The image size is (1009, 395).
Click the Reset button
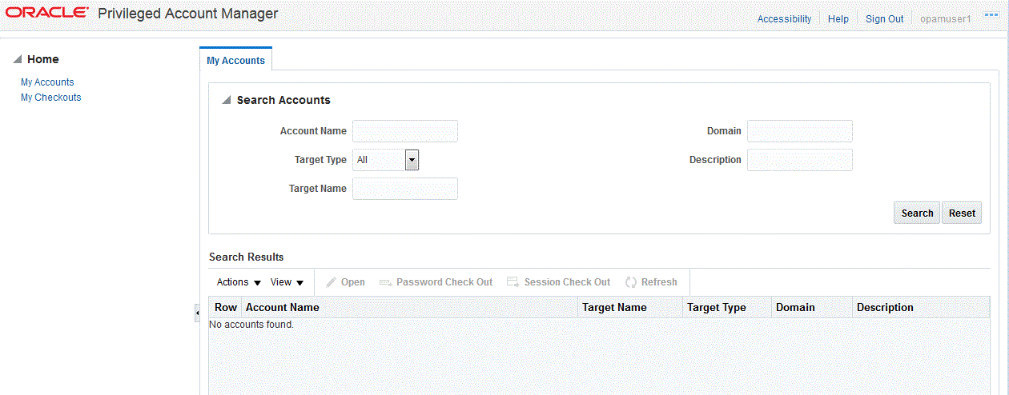coord(962,213)
